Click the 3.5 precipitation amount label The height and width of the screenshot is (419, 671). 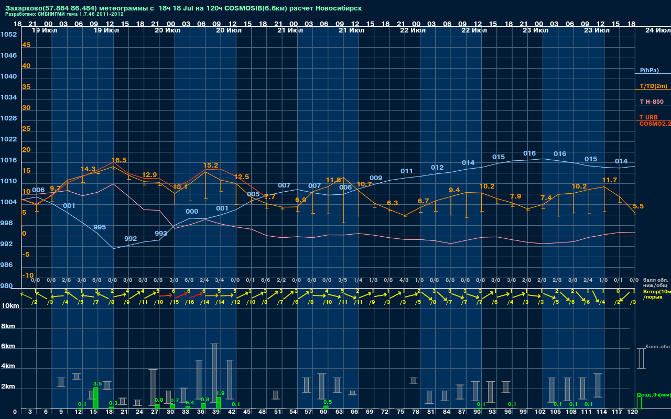[98, 384]
